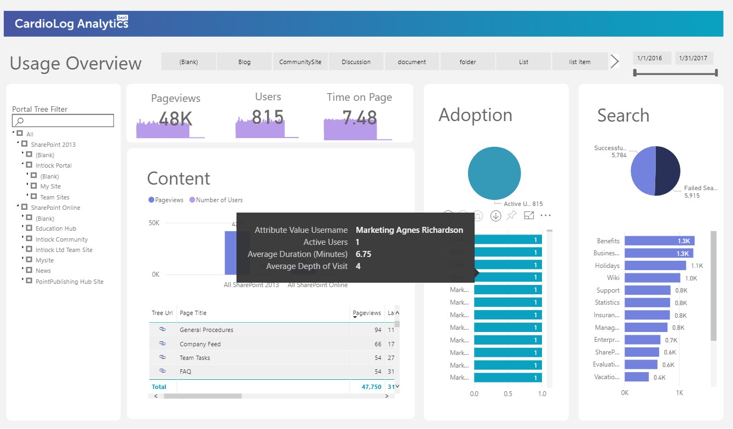Viewport: 733px width, 429px height.
Task: Open the Team Tasks tree URL link icon
Action: click(163, 357)
